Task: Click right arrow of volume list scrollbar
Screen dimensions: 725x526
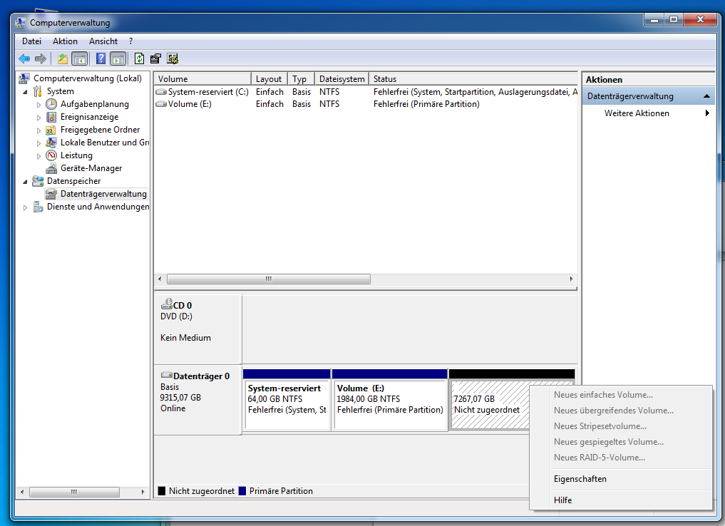Action: coord(572,279)
